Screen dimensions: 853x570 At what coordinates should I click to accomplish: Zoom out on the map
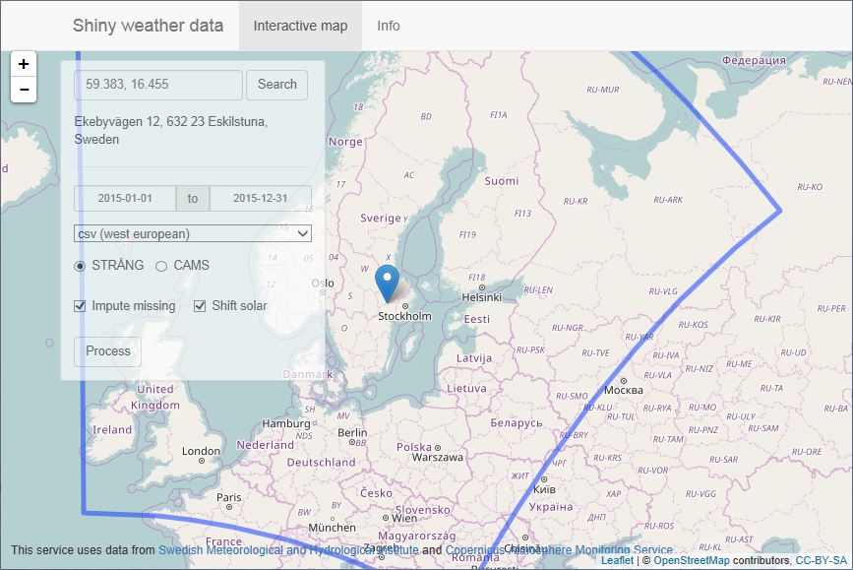tap(24, 90)
